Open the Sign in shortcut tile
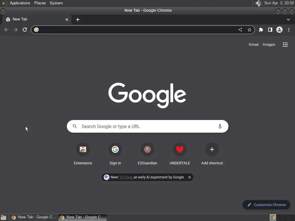The height and width of the screenshot is (221, 295). (x=115, y=154)
